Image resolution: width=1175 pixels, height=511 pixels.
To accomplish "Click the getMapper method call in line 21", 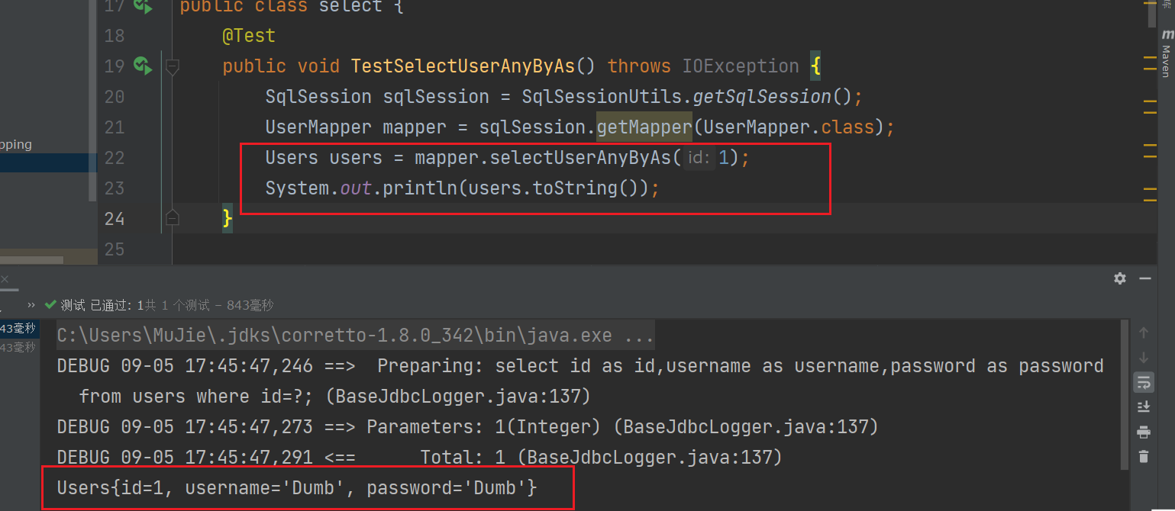I will point(644,127).
